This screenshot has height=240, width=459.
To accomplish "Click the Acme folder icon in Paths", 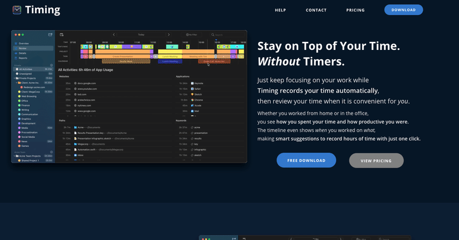I will coord(75,127).
